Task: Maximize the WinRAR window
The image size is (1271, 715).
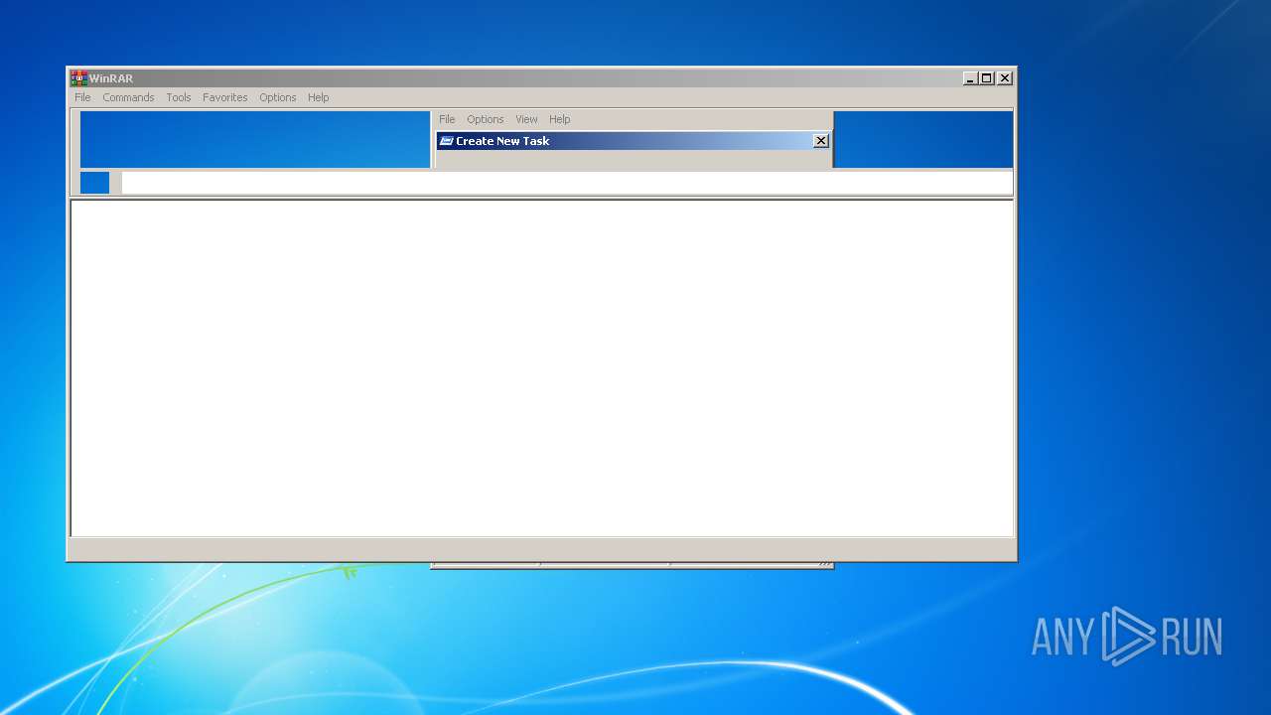Action: click(x=987, y=78)
